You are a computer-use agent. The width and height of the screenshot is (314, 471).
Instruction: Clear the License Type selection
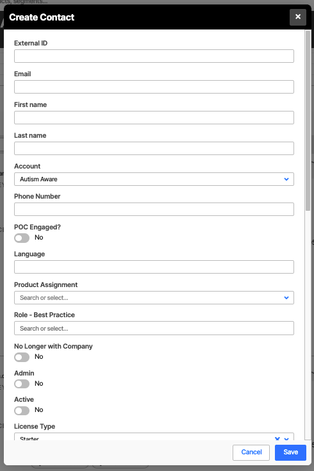point(277,438)
